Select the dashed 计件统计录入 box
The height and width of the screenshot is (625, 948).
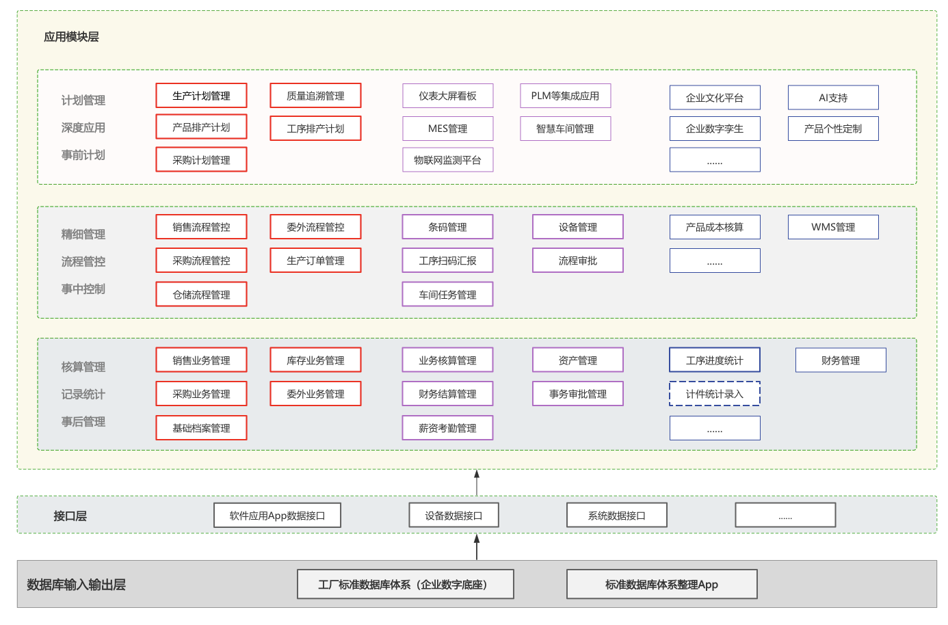click(x=714, y=394)
